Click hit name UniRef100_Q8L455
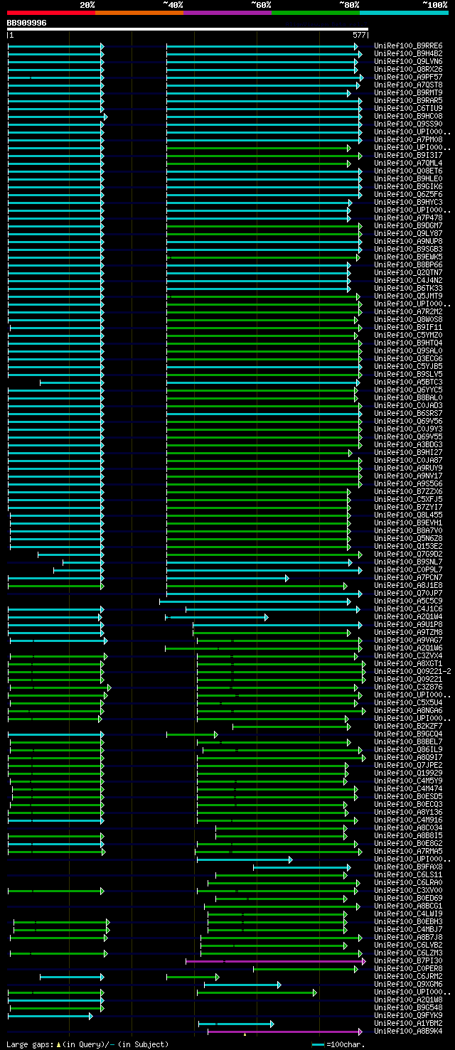Image resolution: width=455 pixels, height=1050 pixels. pos(408,515)
